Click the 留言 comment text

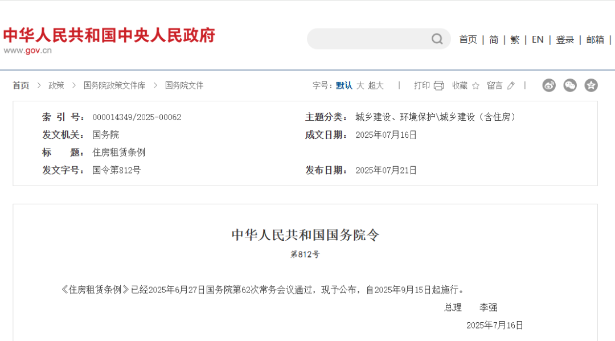click(x=495, y=85)
